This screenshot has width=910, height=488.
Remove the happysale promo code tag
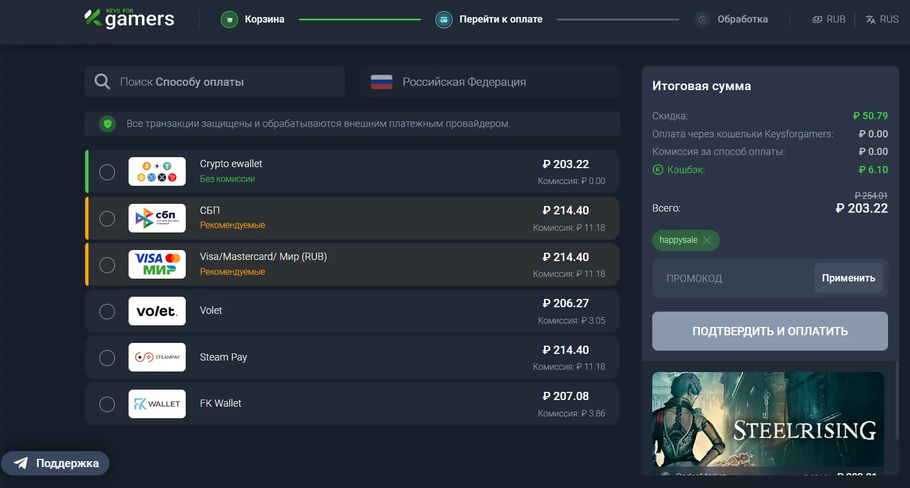(x=707, y=240)
